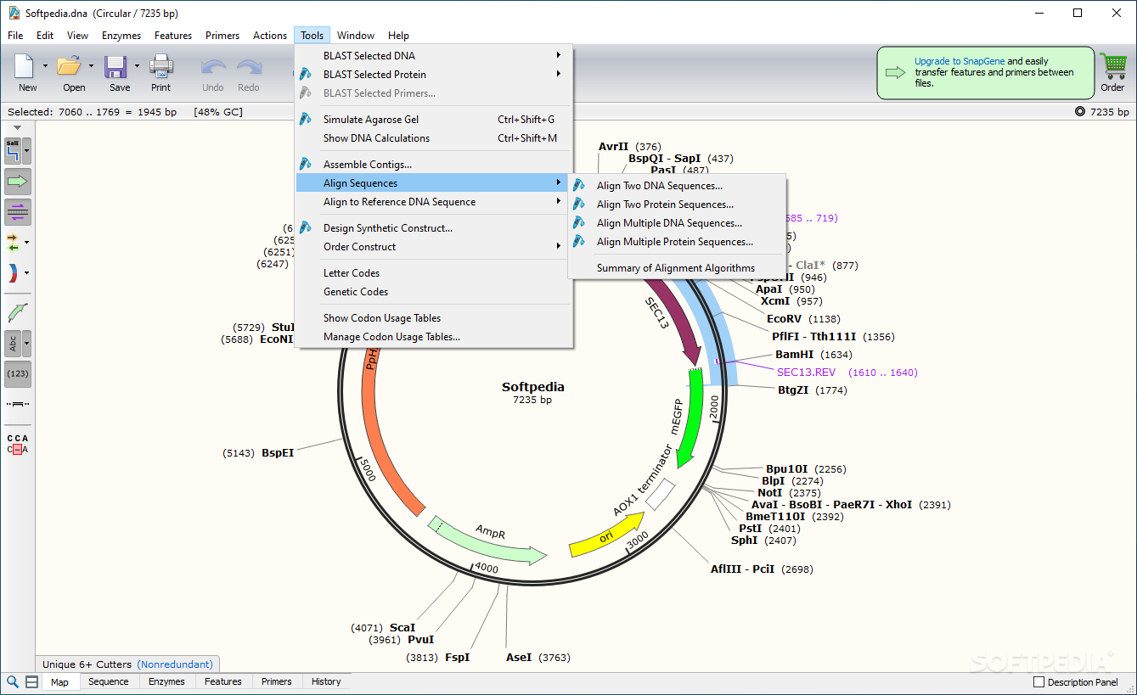Open the Primers menu
The height and width of the screenshot is (695, 1137).
[x=222, y=36]
